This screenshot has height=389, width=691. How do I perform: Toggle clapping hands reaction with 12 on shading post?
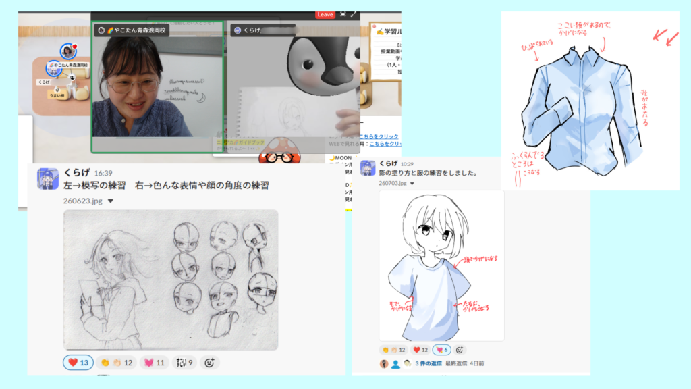pos(393,350)
